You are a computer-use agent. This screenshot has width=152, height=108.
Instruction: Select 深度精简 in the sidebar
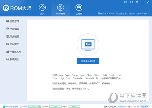pyautogui.click(x=13, y=37)
